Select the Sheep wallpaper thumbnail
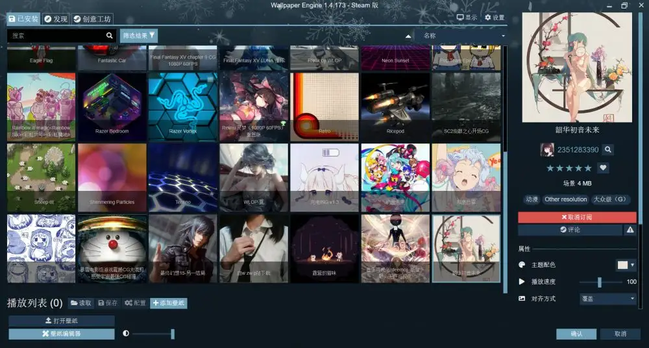 pyautogui.click(x=42, y=178)
